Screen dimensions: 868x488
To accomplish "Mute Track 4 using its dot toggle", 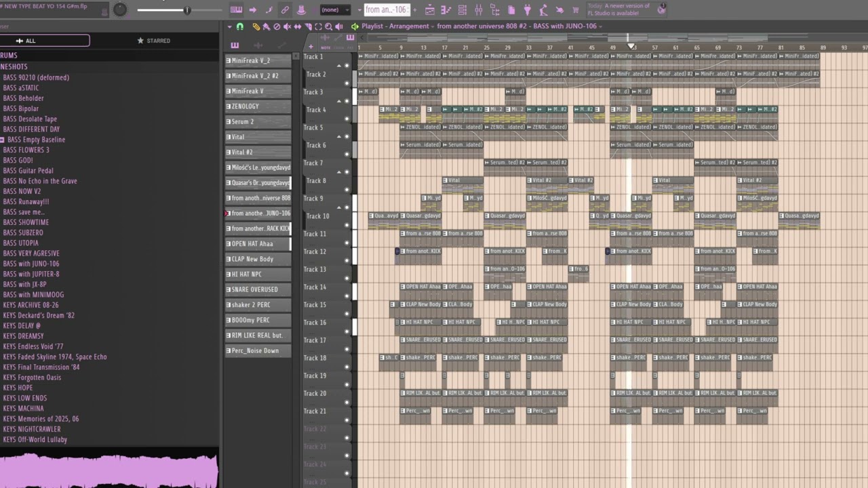I will coord(347,118).
